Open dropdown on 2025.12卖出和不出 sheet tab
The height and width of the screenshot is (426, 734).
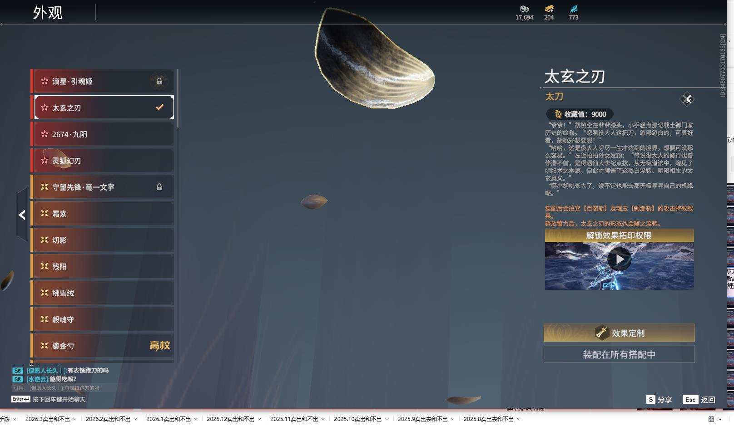259,419
